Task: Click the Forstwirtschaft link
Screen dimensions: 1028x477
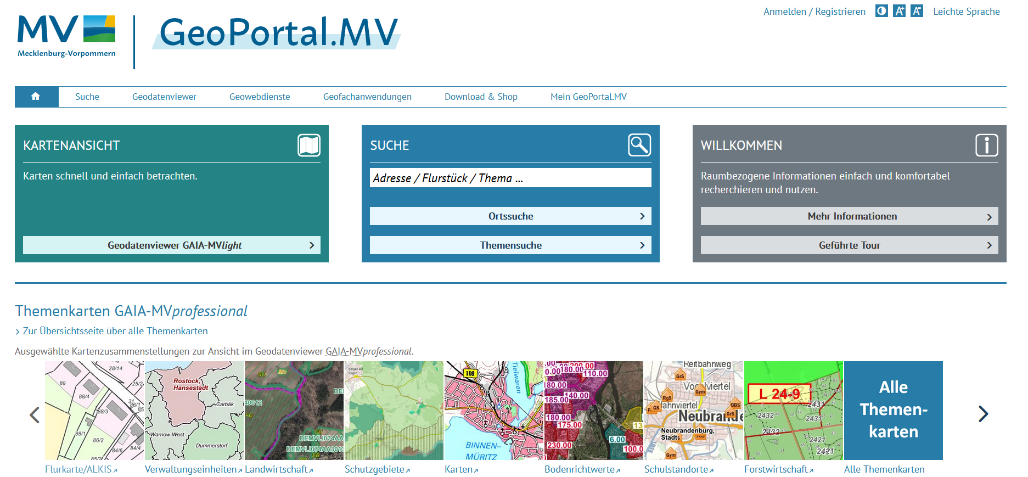Action: (x=779, y=469)
